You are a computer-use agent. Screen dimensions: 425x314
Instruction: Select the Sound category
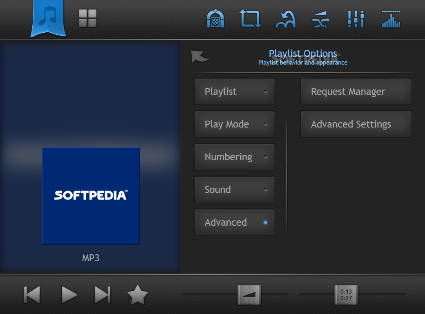235,190
